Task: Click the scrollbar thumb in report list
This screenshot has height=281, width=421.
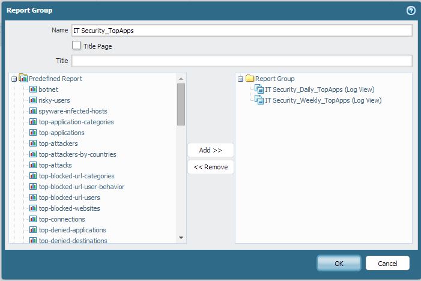Action: click(x=181, y=104)
